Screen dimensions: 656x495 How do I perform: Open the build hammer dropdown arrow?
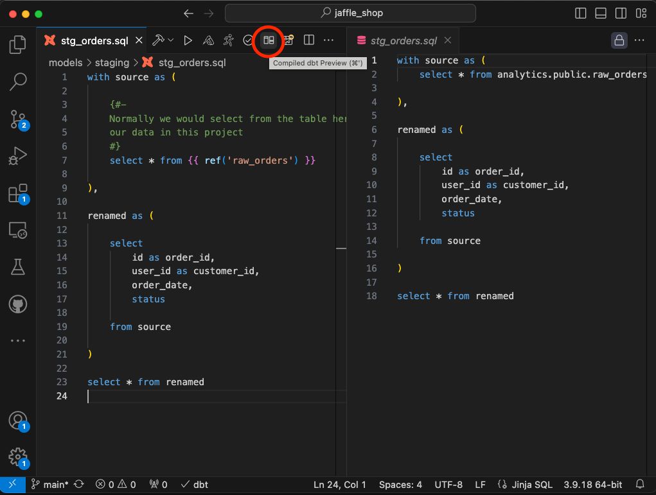point(171,40)
